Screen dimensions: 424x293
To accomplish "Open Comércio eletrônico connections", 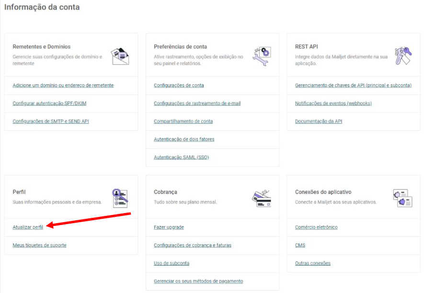I will [x=316, y=227].
